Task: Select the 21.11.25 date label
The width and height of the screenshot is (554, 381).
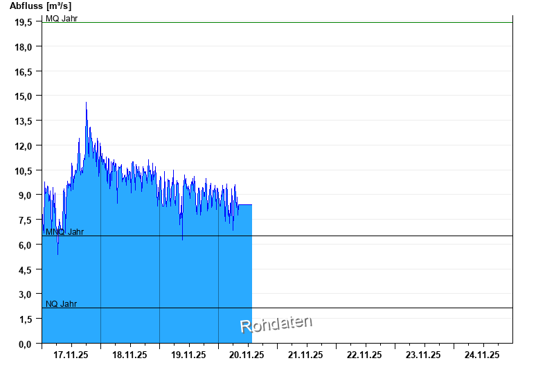Action: coord(306,355)
